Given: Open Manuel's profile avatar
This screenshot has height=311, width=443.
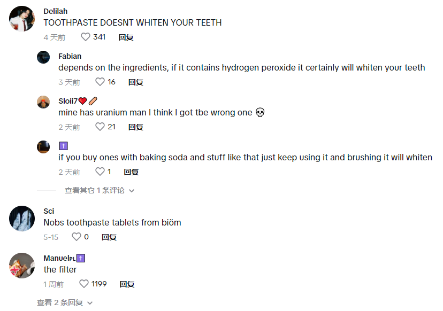Looking at the screenshot, I should pos(22,266).
